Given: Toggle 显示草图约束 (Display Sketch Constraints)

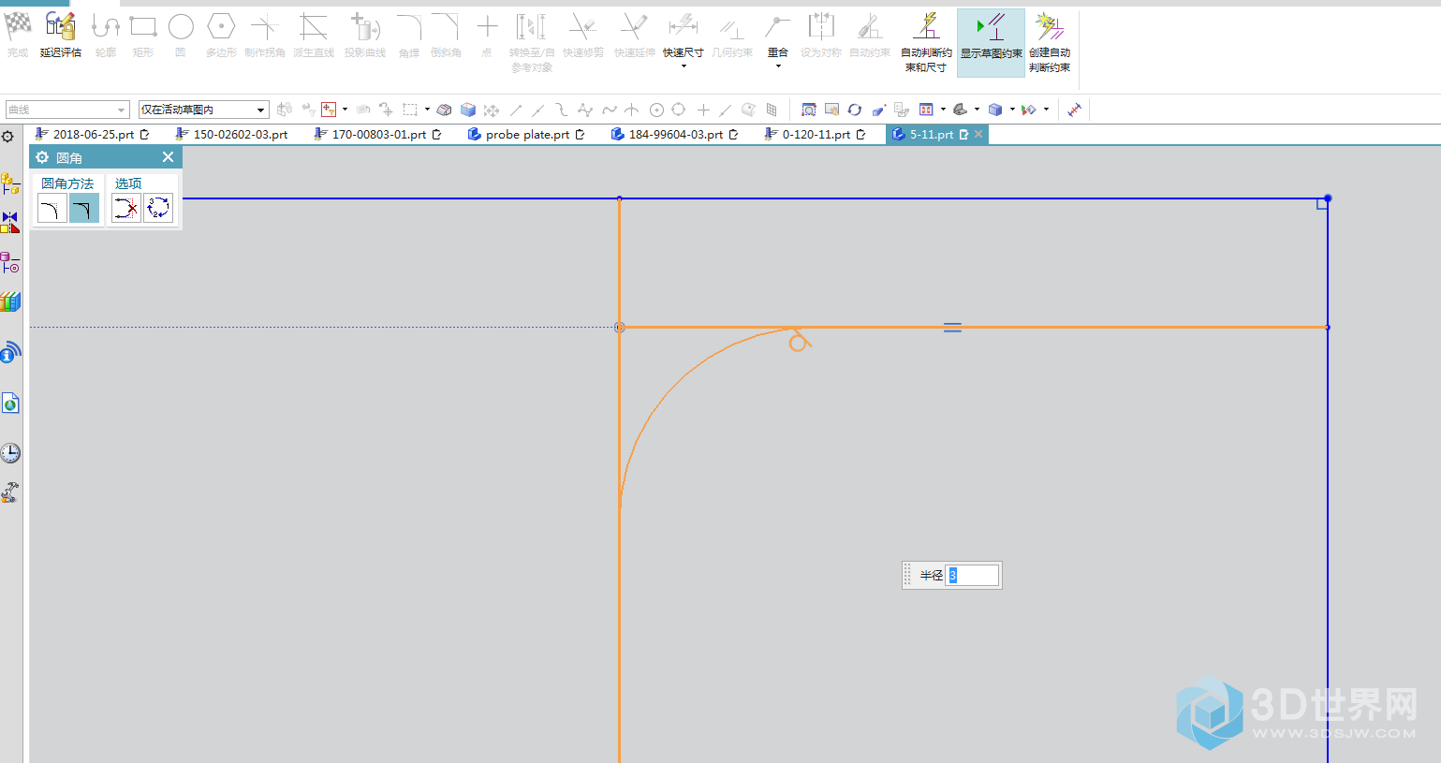Looking at the screenshot, I should coord(991,42).
